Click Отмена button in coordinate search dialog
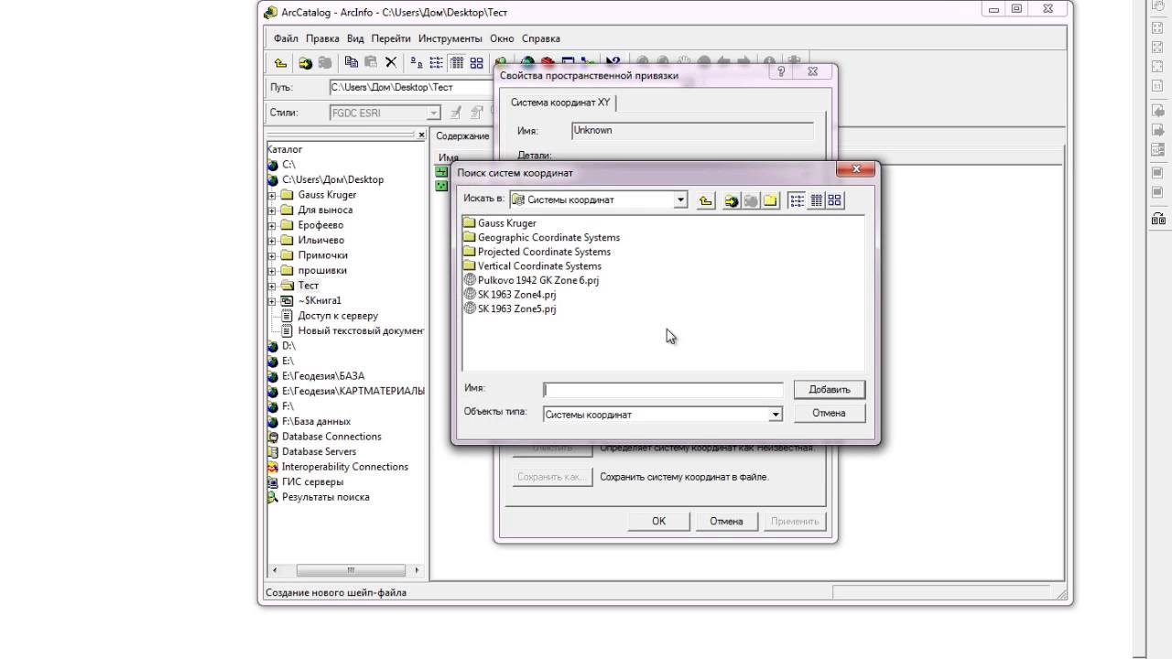Screen dimensions: 1172x659 coord(829,413)
